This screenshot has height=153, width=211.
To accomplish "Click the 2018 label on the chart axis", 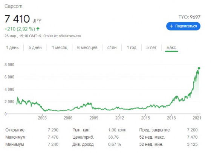I will click(171, 118).
